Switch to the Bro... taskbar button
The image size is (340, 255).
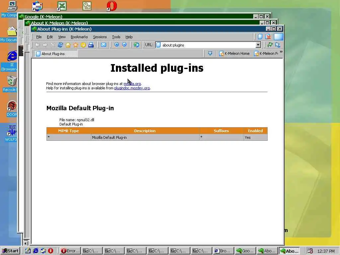click(x=223, y=251)
